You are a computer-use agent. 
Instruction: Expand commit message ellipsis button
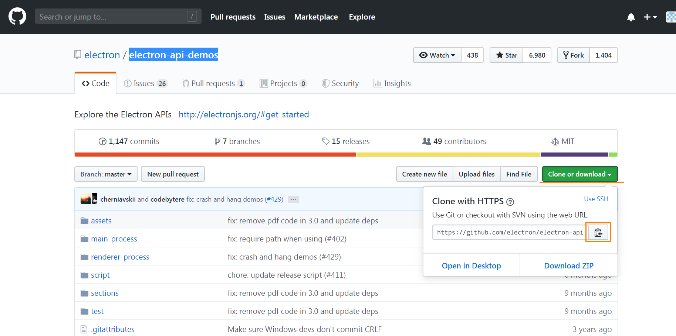(293, 199)
